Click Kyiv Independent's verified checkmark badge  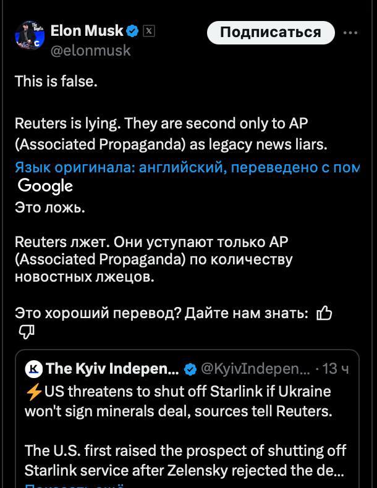click(x=191, y=369)
